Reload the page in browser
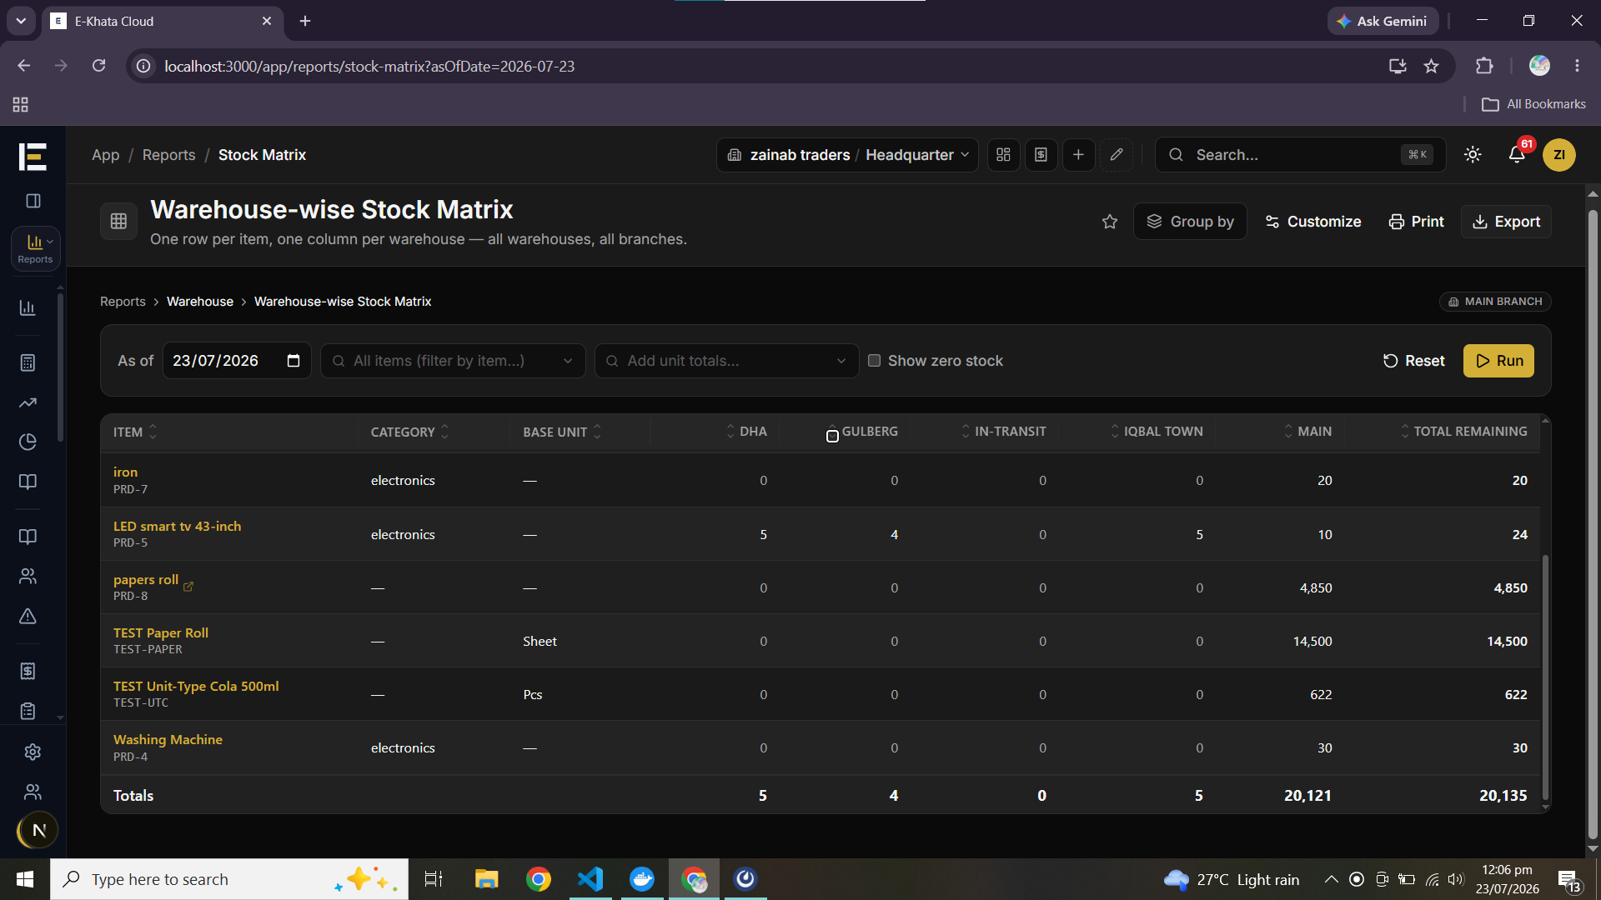This screenshot has height=900, width=1601. (x=98, y=66)
